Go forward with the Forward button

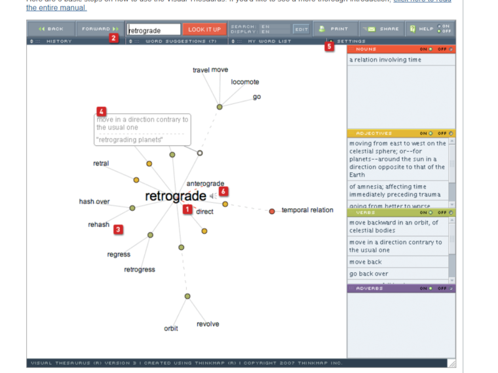tap(100, 29)
